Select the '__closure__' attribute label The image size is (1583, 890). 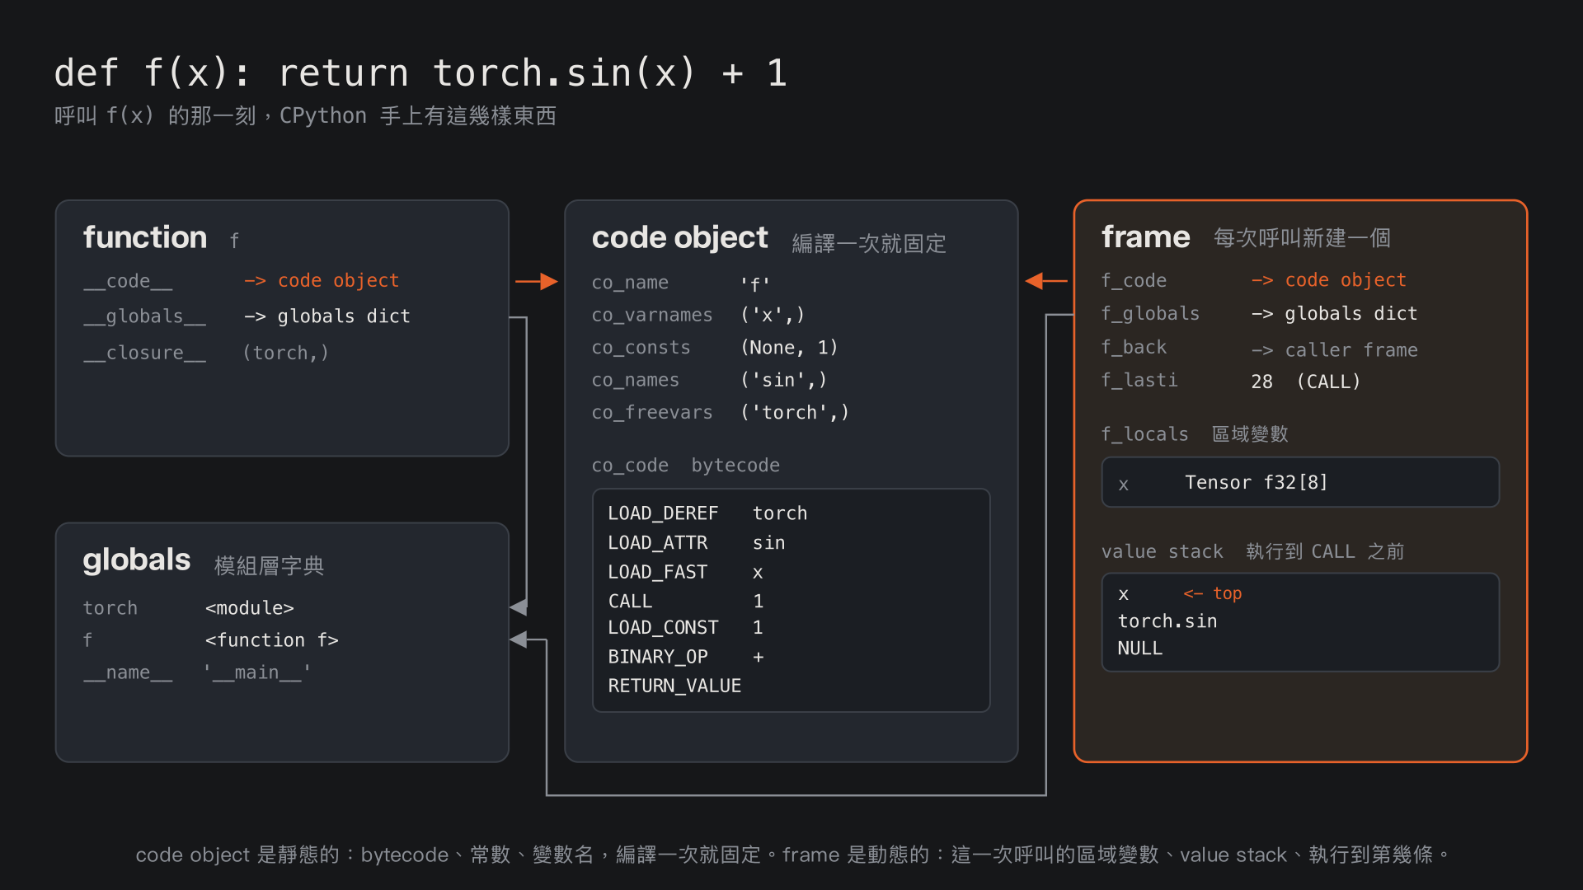(x=144, y=353)
